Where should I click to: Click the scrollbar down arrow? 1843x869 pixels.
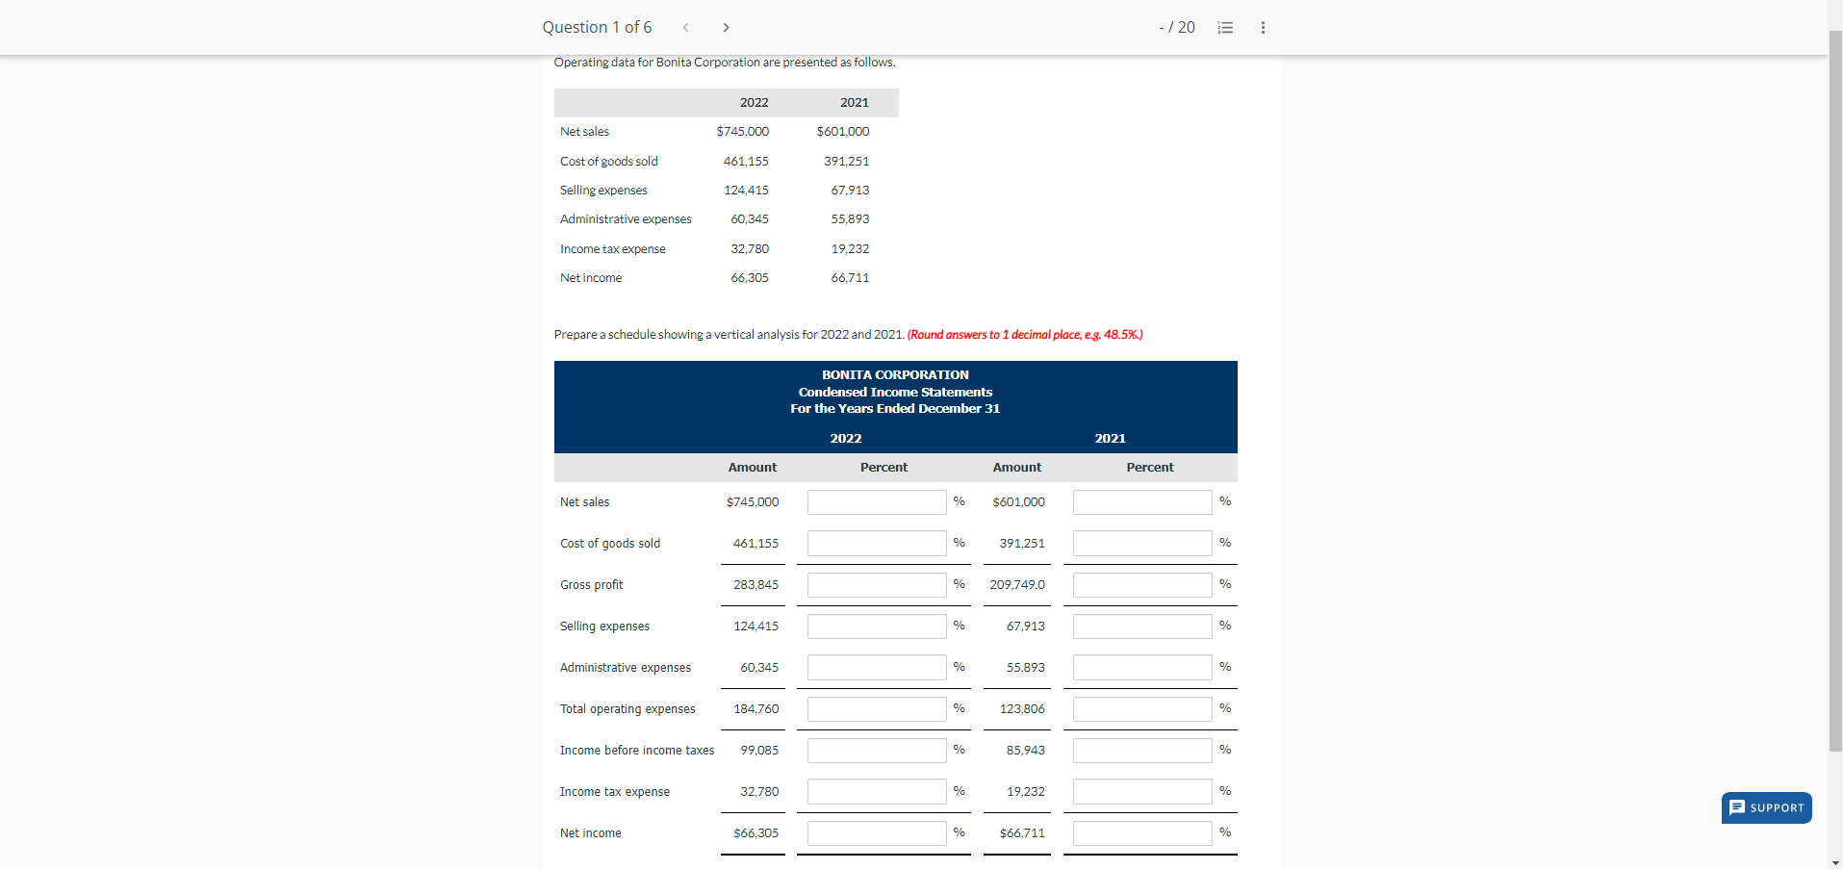(1834, 861)
